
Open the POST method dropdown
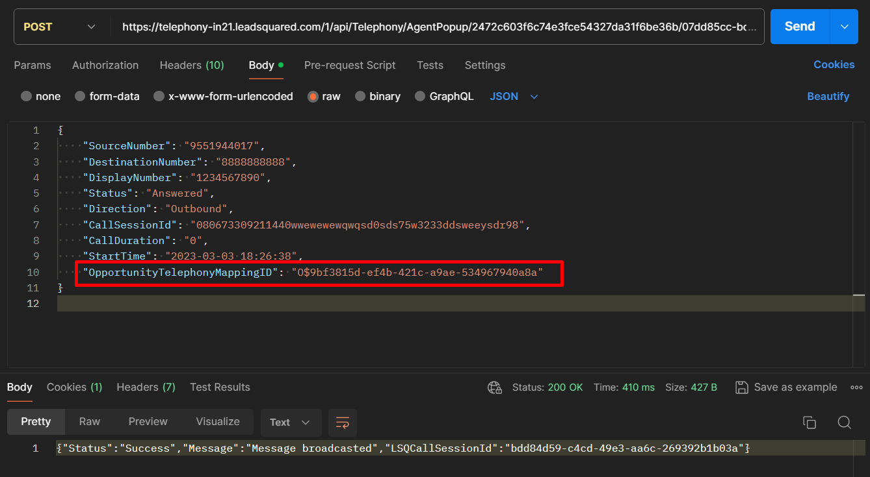(x=60, y=27)
